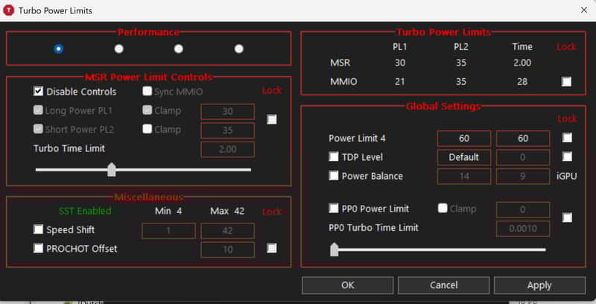Viewport: 596px width, 304px height.
Task: Click the MSR PL1 value 30
Action: pyautogui.click(x=400, y=63)
